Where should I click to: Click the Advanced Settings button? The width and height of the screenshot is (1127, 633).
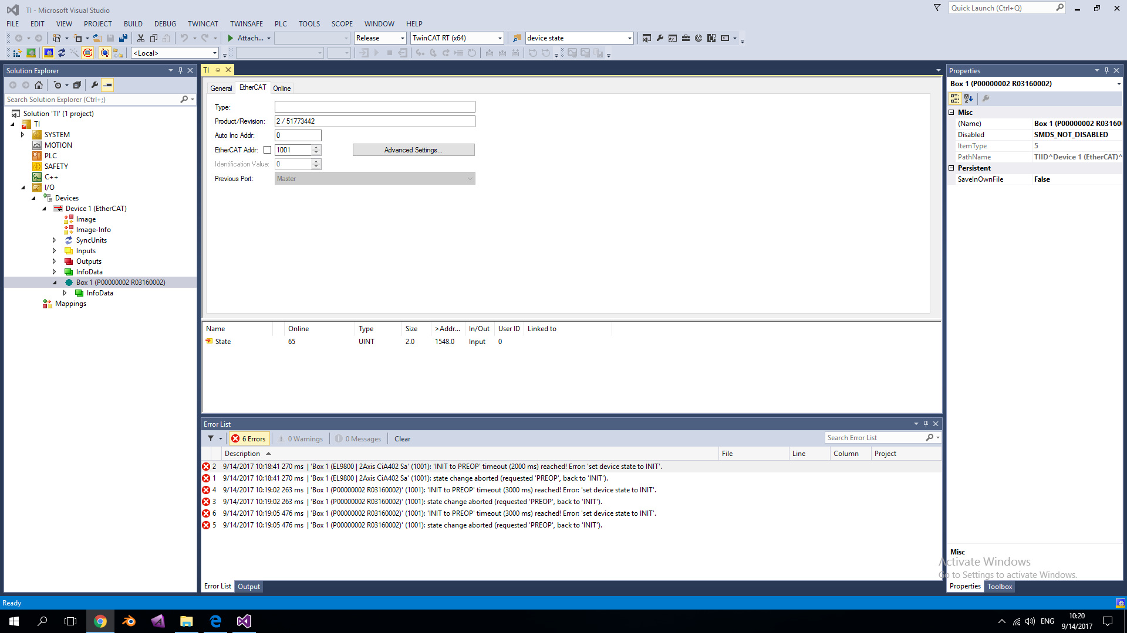click(413, 150)
